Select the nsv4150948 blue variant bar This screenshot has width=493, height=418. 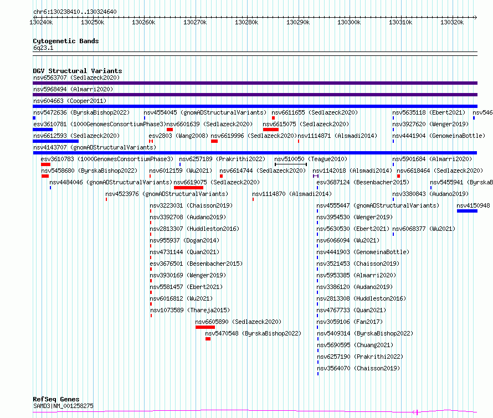[467, 211]
